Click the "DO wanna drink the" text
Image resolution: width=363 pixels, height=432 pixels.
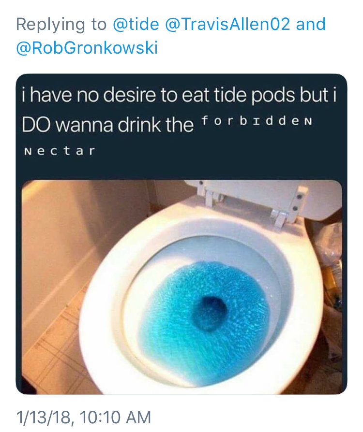107,125
